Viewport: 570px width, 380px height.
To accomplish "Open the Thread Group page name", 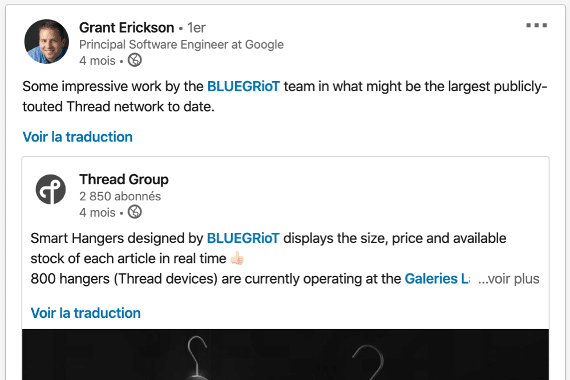I will coord(124,179).
